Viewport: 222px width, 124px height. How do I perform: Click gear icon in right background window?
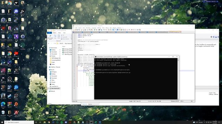click(x=211, y=37)
